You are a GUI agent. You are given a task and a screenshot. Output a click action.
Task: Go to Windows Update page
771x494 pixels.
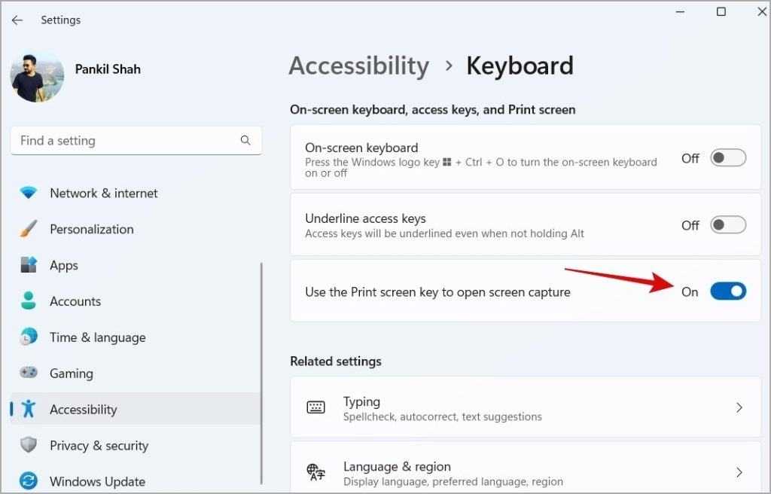(x=136, y=480)
